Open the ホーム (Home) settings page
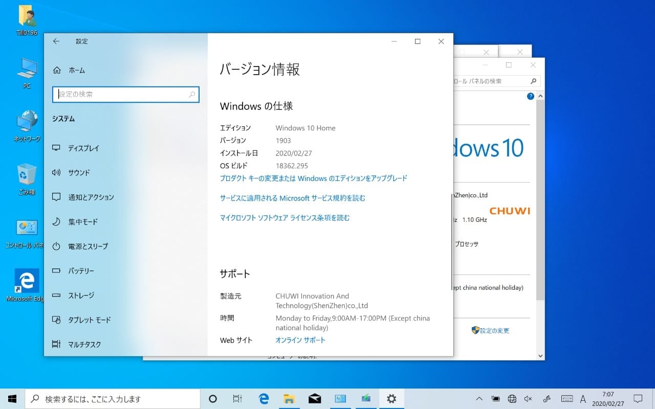This screenshot has width=655, height=409. 76,70
